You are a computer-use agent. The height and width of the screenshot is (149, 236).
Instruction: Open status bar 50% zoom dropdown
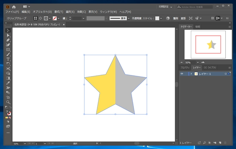point(25,143)
